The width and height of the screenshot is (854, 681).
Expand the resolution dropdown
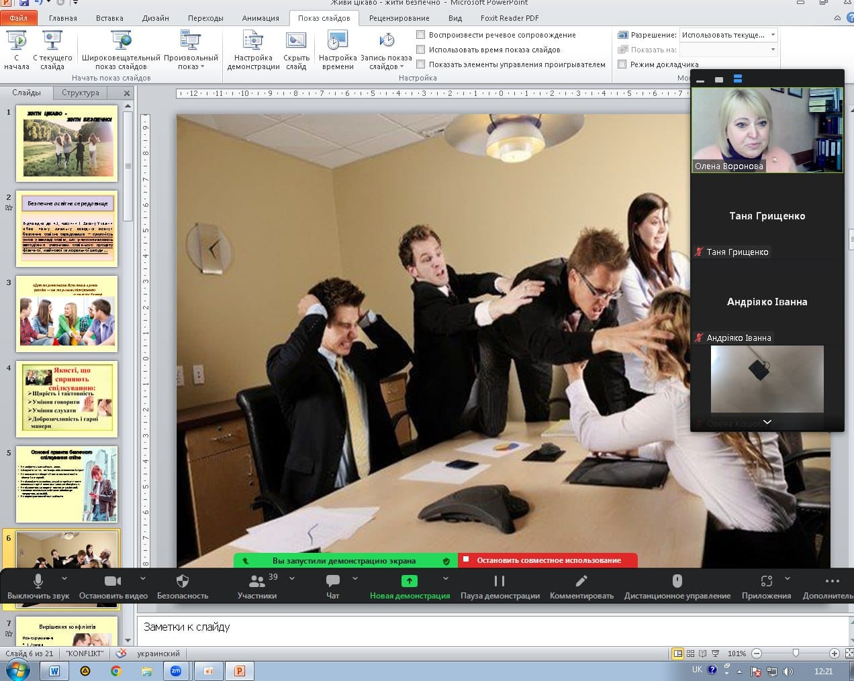[x=773, y=35]
